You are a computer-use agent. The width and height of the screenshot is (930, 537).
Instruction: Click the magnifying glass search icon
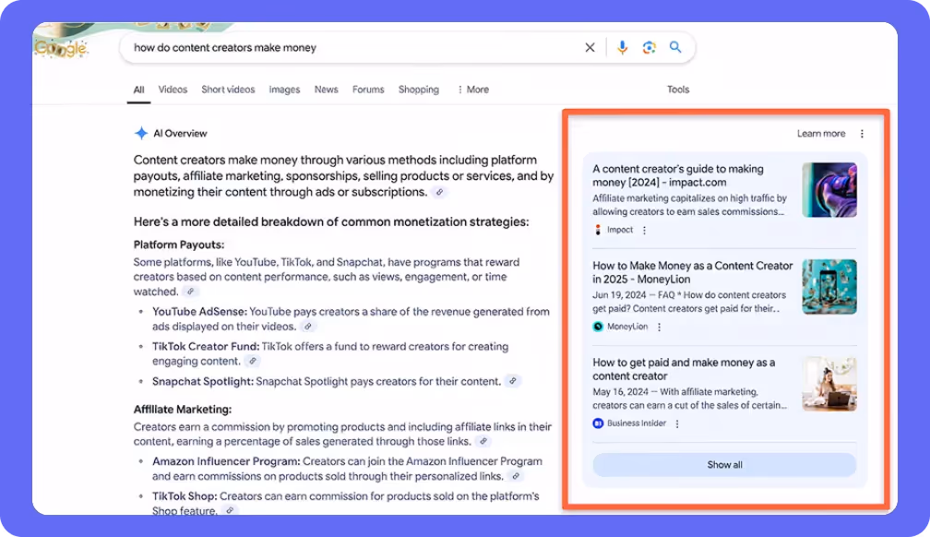(675, 47)
